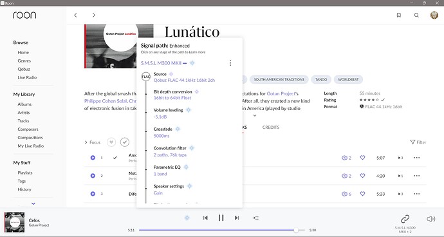Skip to previous track
Image resolution: width=444 pixels, height=237 pixels.
pyautogui.click(x=205, y=218)
